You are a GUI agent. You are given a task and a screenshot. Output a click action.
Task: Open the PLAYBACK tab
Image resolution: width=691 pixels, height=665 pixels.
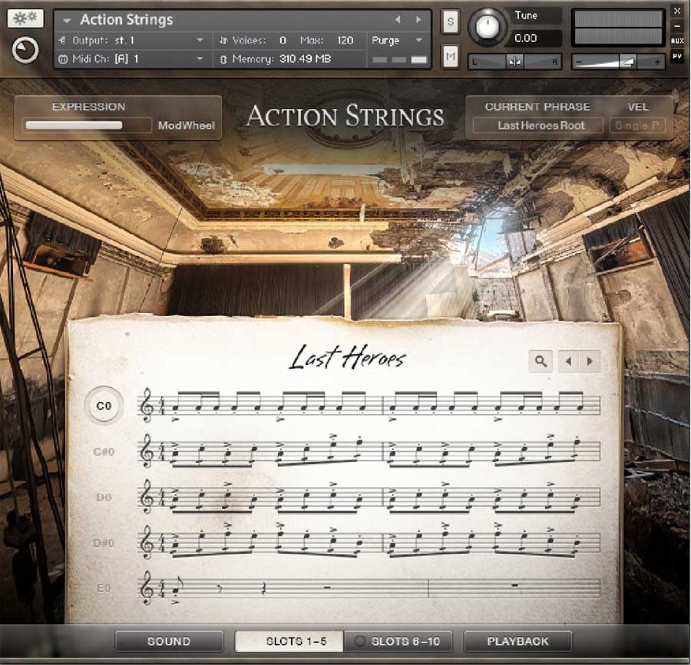[517, 641]
